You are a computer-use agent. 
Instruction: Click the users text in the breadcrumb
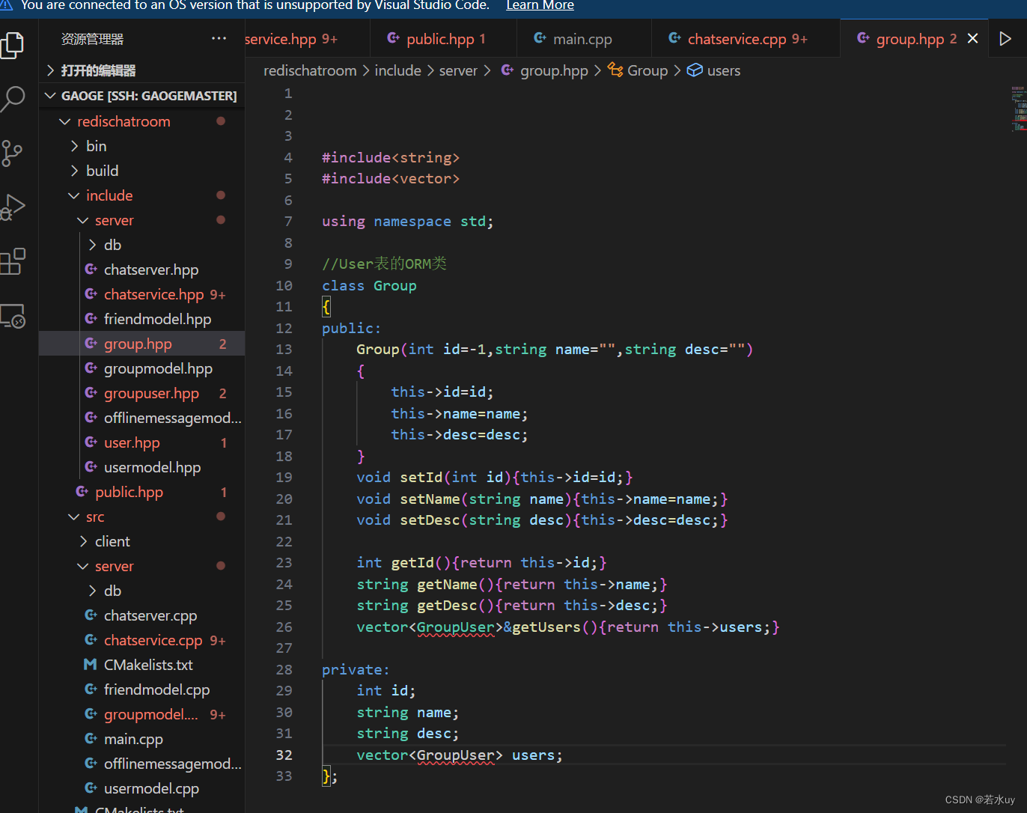[x=723, y=70]
